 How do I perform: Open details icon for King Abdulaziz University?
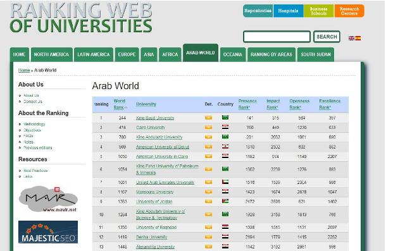tap(208, 137)
